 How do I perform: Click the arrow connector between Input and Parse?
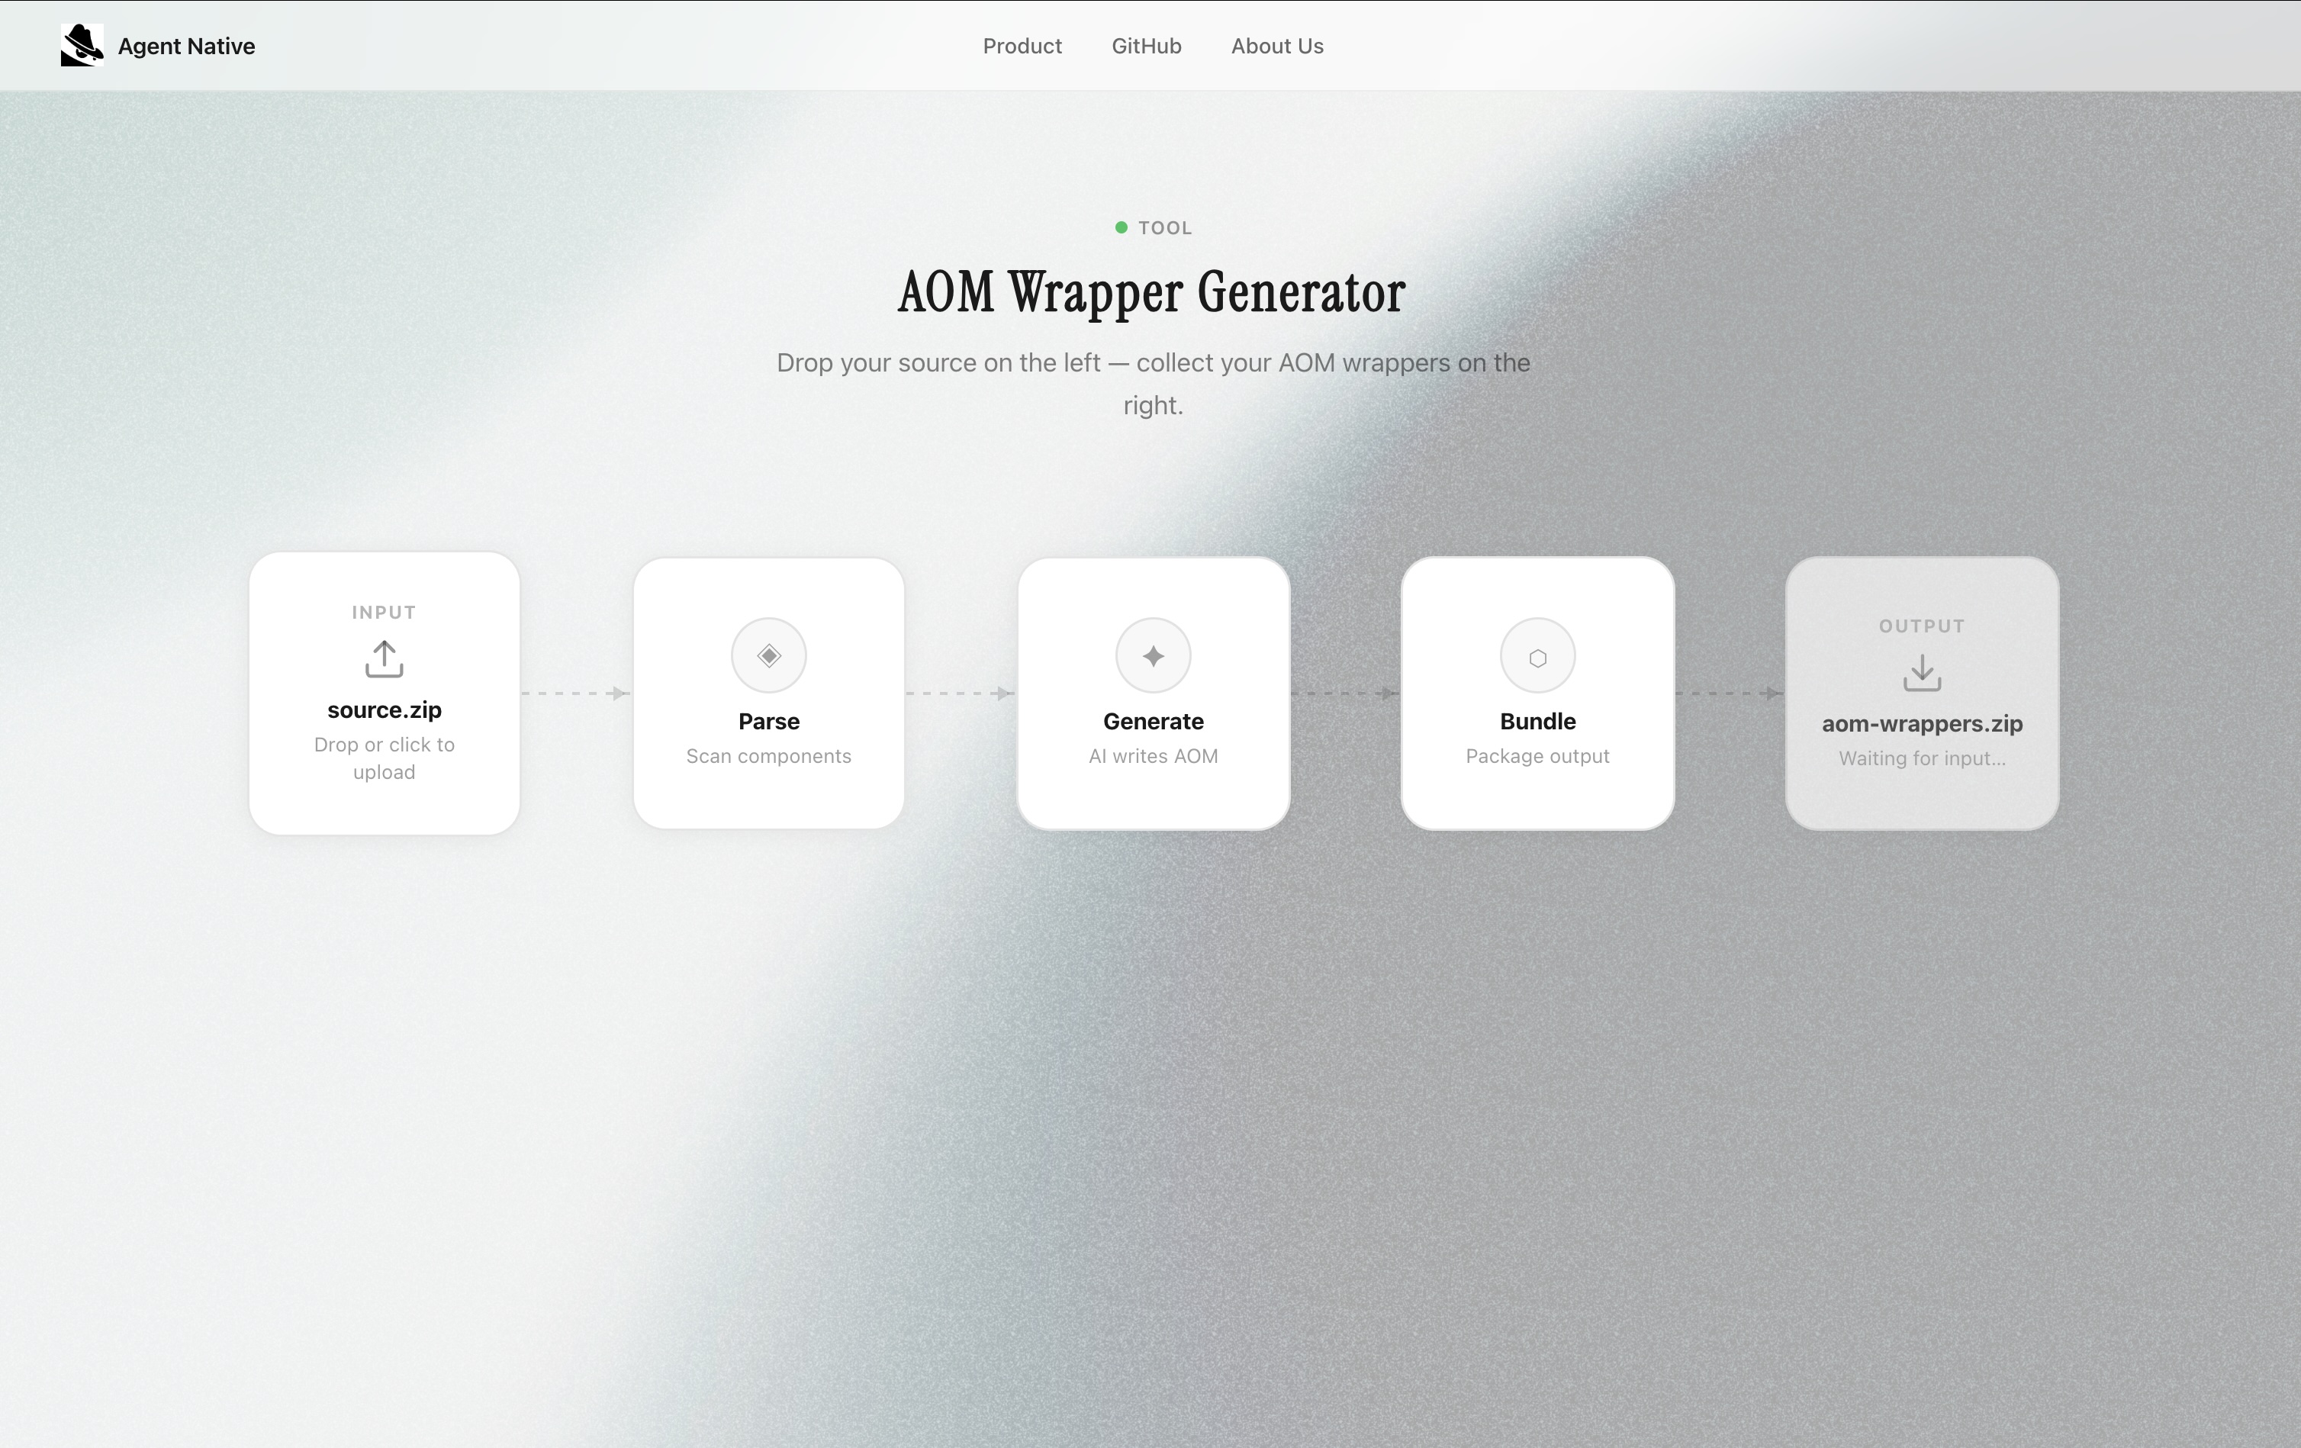(576, 693)
